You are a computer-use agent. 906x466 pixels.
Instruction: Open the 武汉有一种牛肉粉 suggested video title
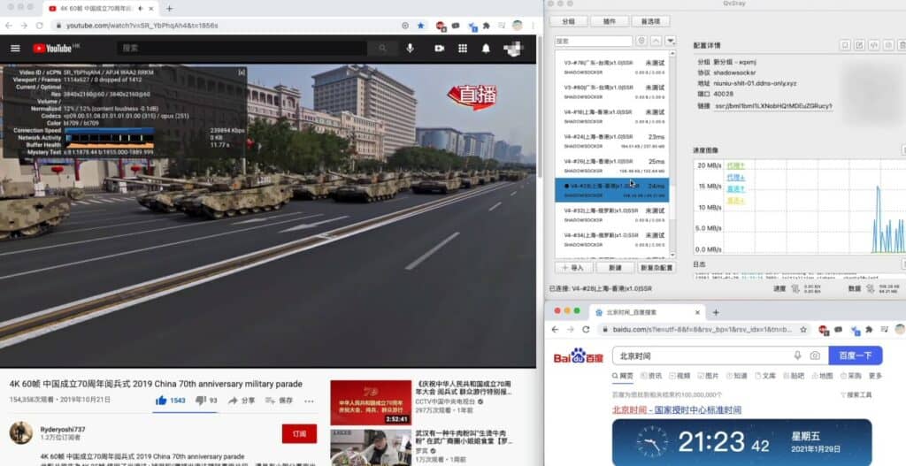[464, 437]
